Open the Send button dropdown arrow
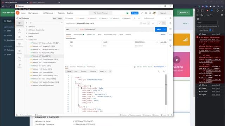 coord(165,29)
